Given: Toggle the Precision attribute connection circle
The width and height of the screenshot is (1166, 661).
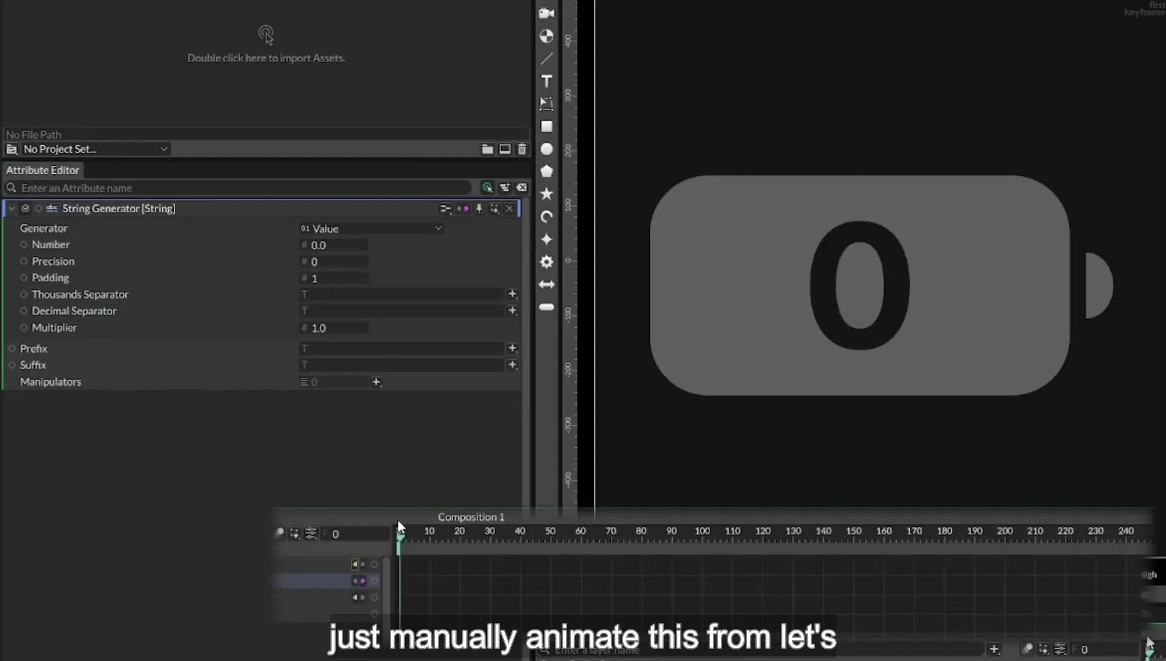Looking at the screenshot, I should [24, 261].
